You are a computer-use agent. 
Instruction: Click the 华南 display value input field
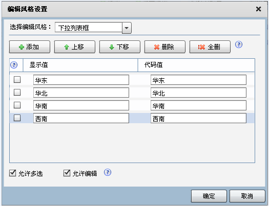point(81,105)
